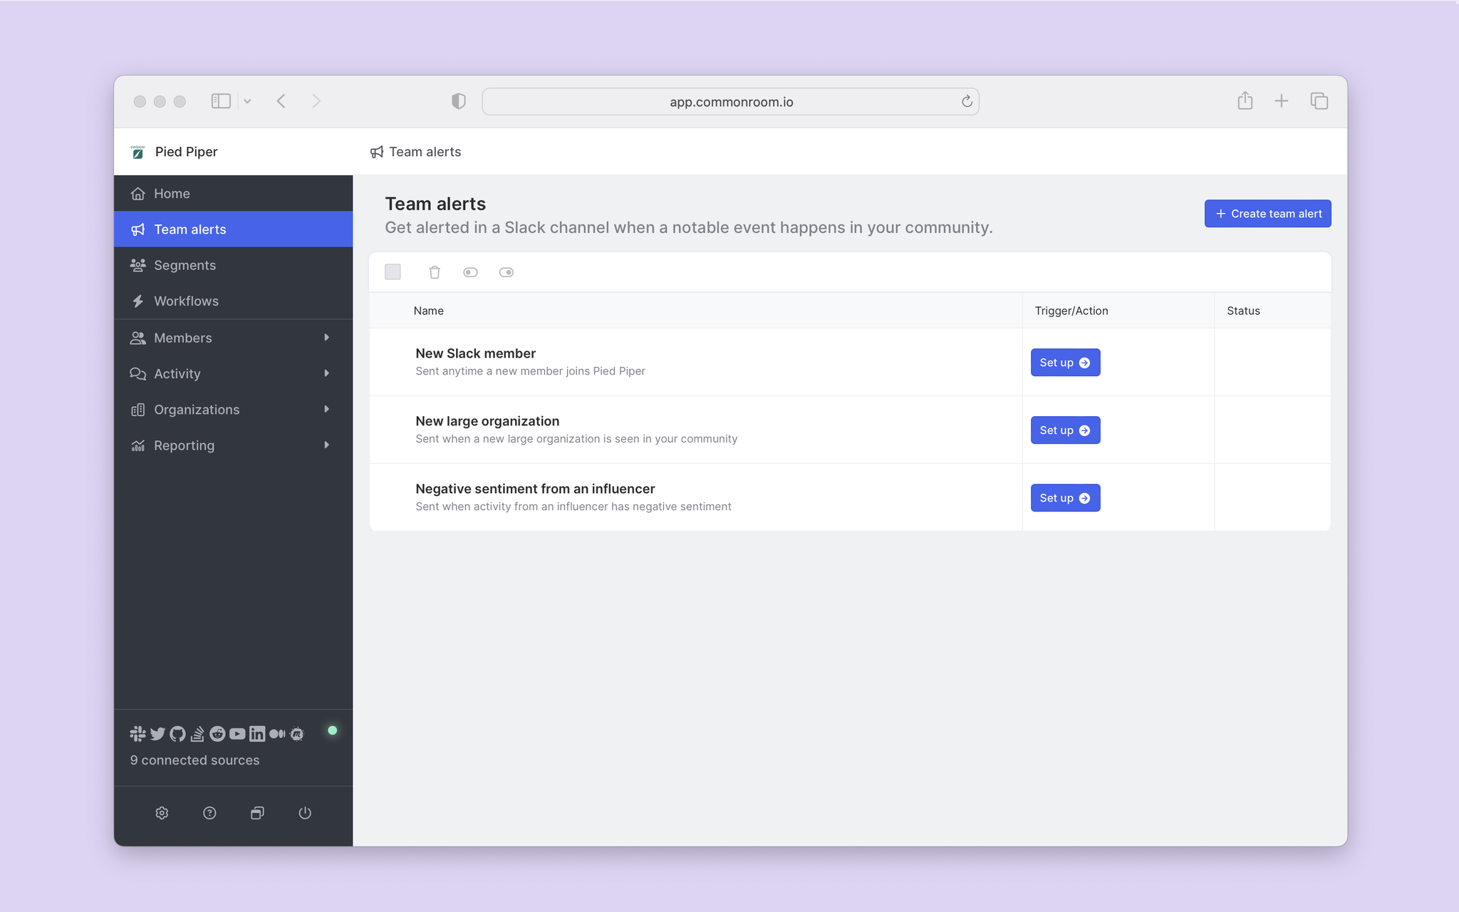This screenshot has width=1459, height=912.
Task: Click the URL bar to edit address
Action: coord(730,100)
